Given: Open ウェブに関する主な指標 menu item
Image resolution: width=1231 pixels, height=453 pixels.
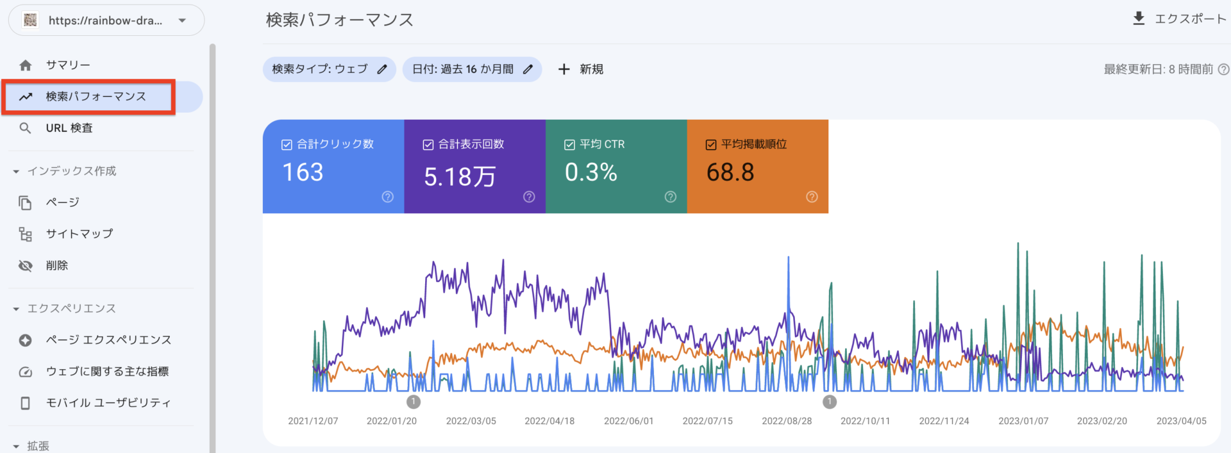Looking at the screenshot, I should coord(107,372).
